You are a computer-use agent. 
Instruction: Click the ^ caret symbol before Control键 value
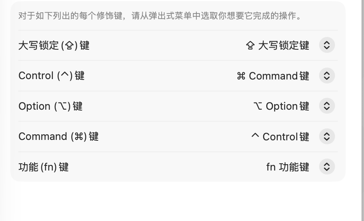tap(255, 135)
